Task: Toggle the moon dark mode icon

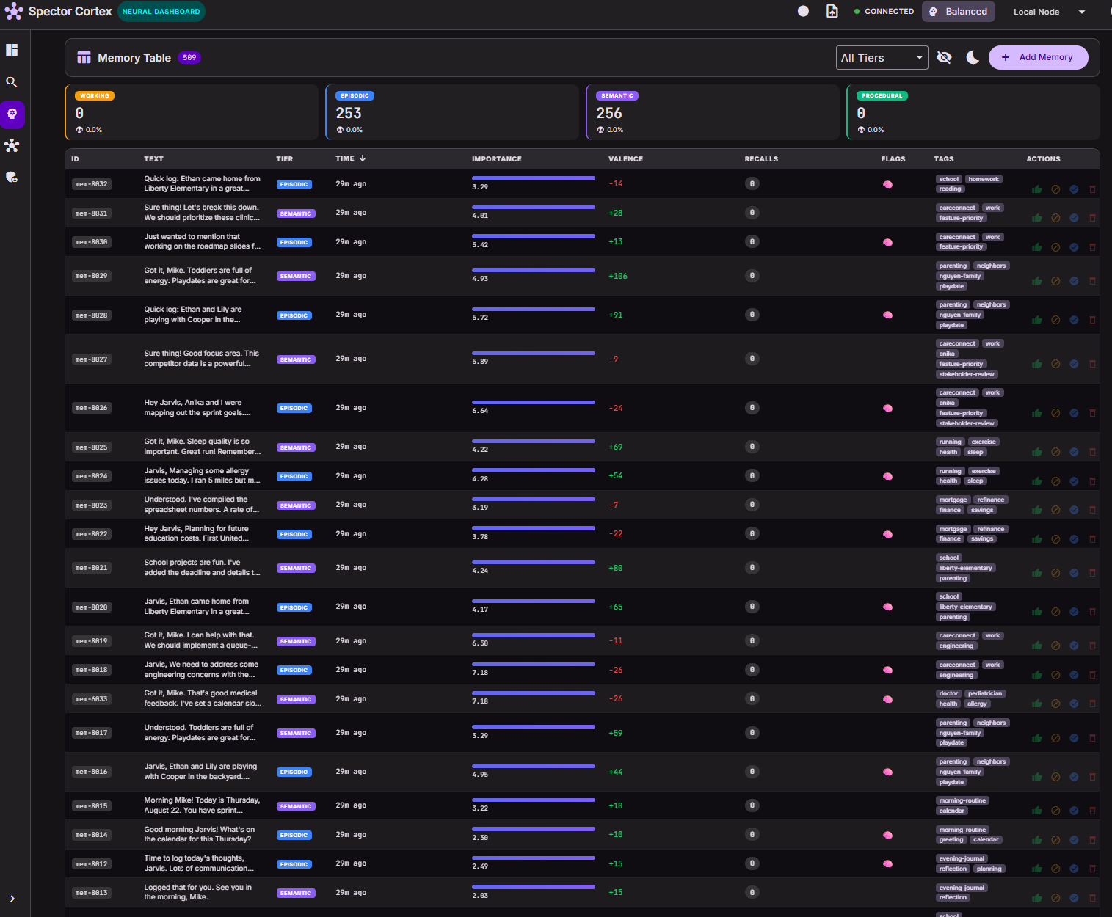Action: tap(973, 57)
